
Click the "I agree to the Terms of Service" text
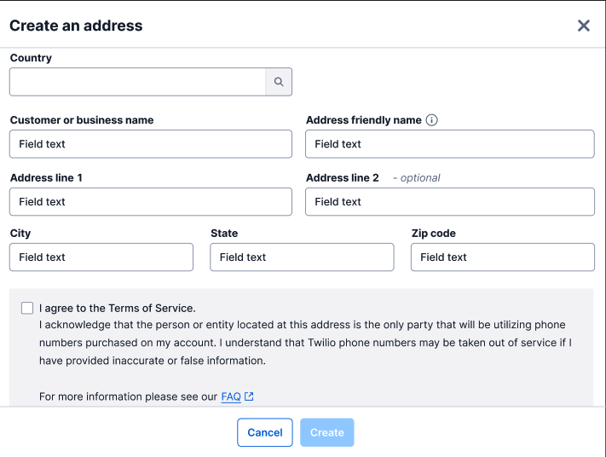118,309
